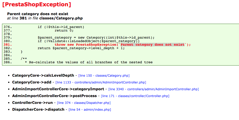Click code line 382 return level_depth + 1

coord(81,48)
